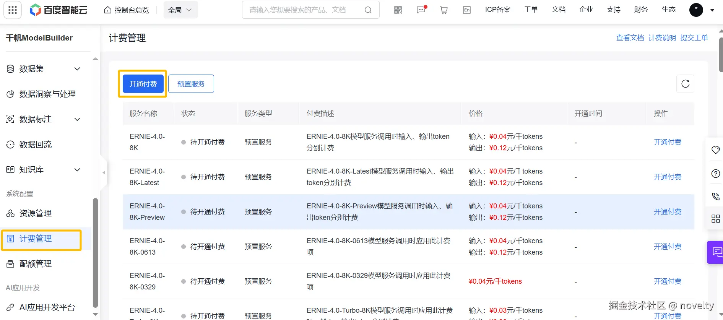The image size is (723, 320).
Task: Click the phone contact icon
Action: 715,197
